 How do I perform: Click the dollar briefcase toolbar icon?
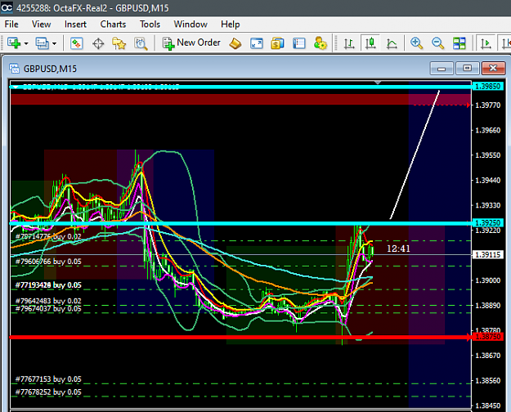pos(277,43)
